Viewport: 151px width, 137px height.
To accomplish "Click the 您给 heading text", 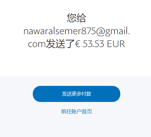I will click(76, 18).
